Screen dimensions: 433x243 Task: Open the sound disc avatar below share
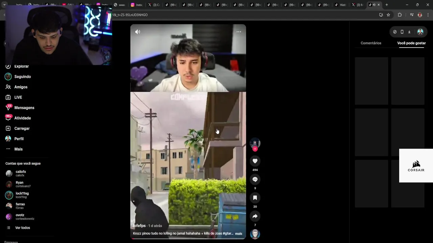(255, 234)
